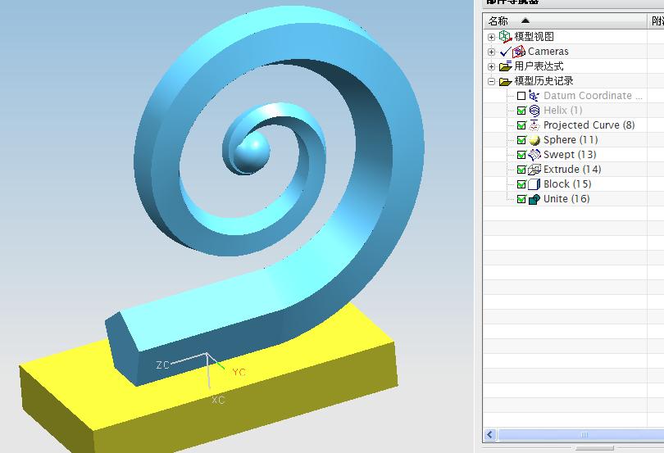The height and width of the screenshot is (453, 664).
Task: Select the Block (15) label
Action: coord(567,184)
